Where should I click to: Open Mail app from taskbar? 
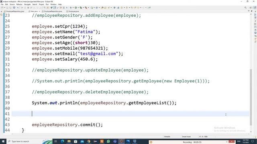(x=82, y=141)
